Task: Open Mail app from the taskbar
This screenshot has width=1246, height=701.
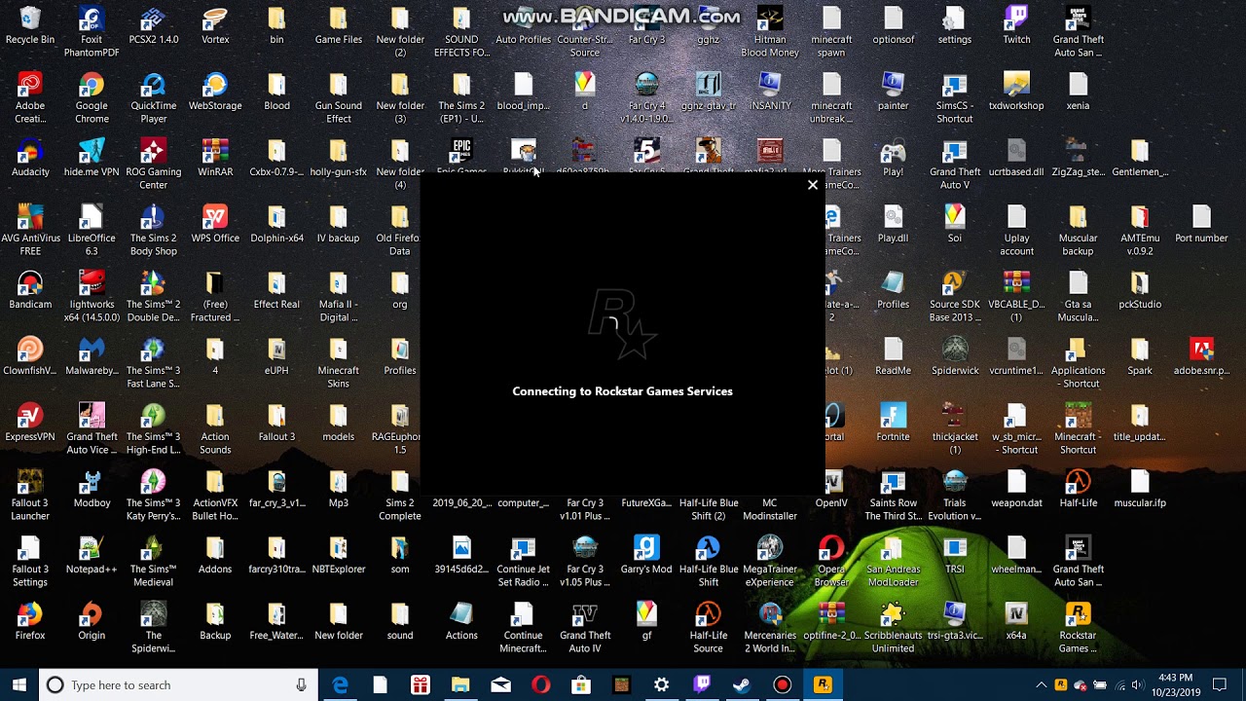Action: click(x=500, y=684)
